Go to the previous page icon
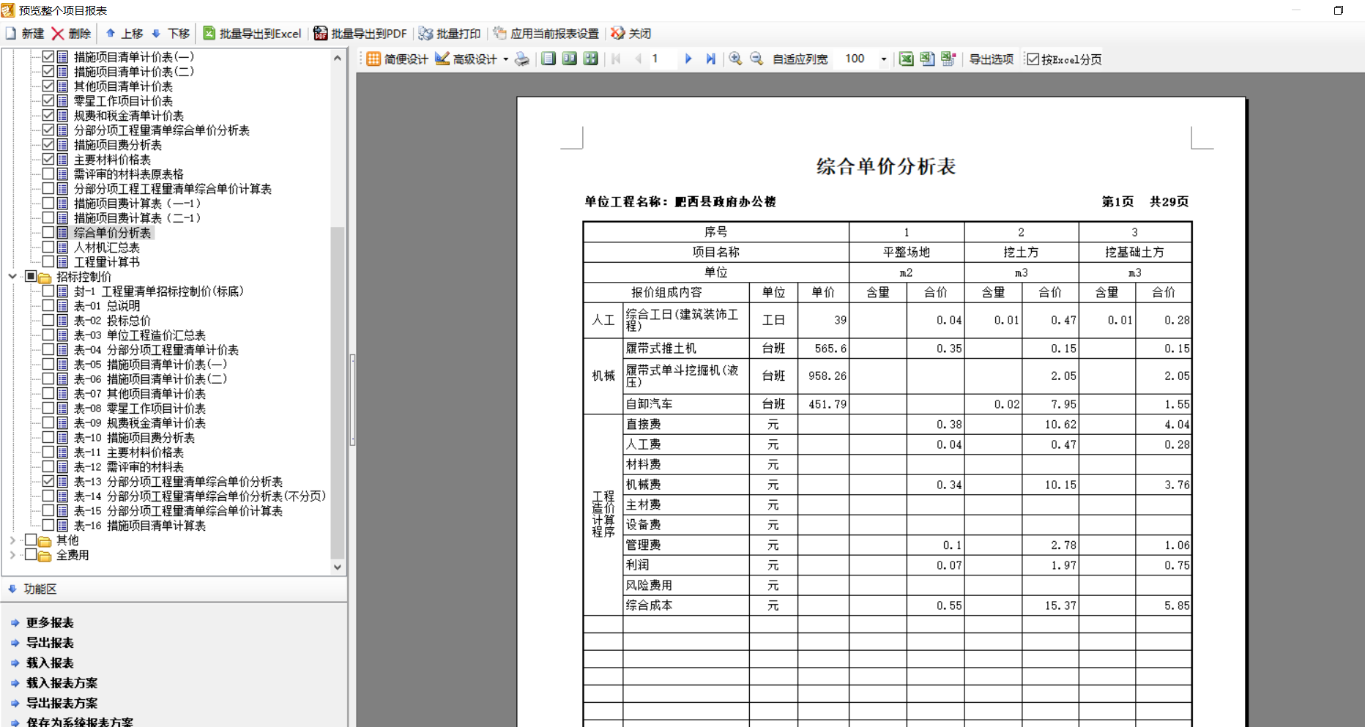The width and height of the screenshot is (1365, 727). tap(638, 59)
